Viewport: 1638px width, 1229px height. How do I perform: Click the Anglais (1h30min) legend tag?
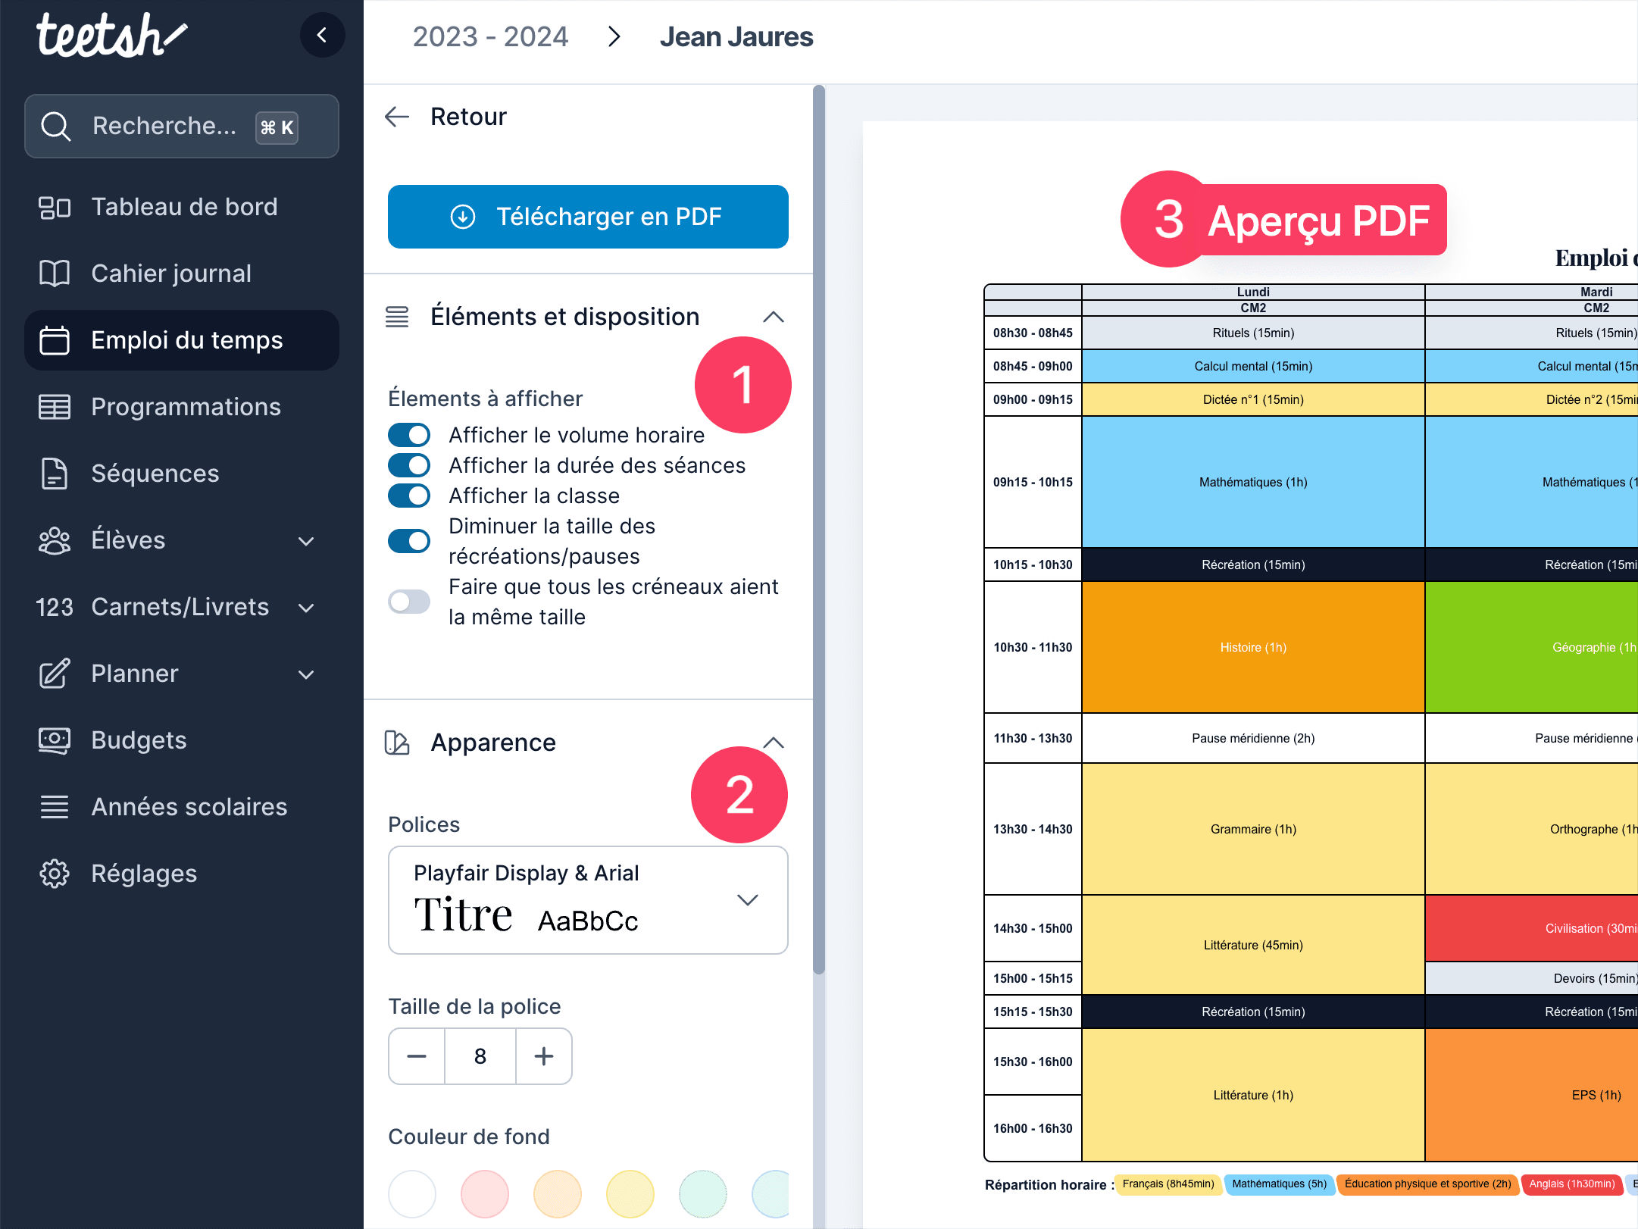(x=1571, y=1184)
